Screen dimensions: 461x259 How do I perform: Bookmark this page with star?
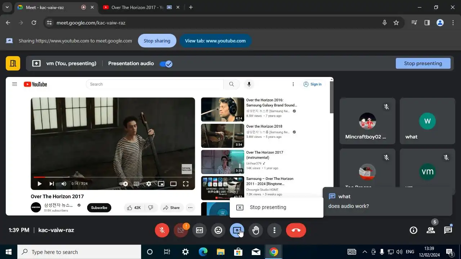[x=396, y=23]
